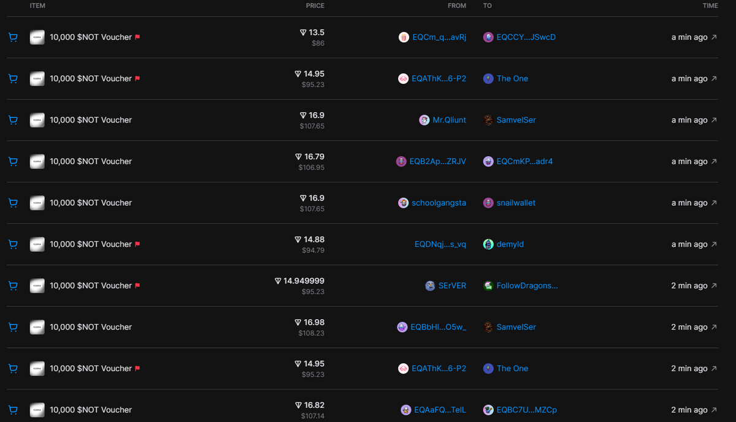The height and width of the screenshot is (422, 736).
Task: Click cart icon for the 16.82 voucher
Action: click(13, 410)
